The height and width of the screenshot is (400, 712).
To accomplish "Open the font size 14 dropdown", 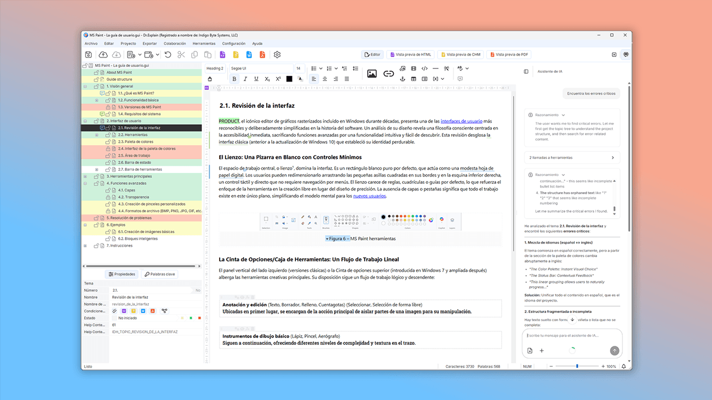I will point(300,68).
